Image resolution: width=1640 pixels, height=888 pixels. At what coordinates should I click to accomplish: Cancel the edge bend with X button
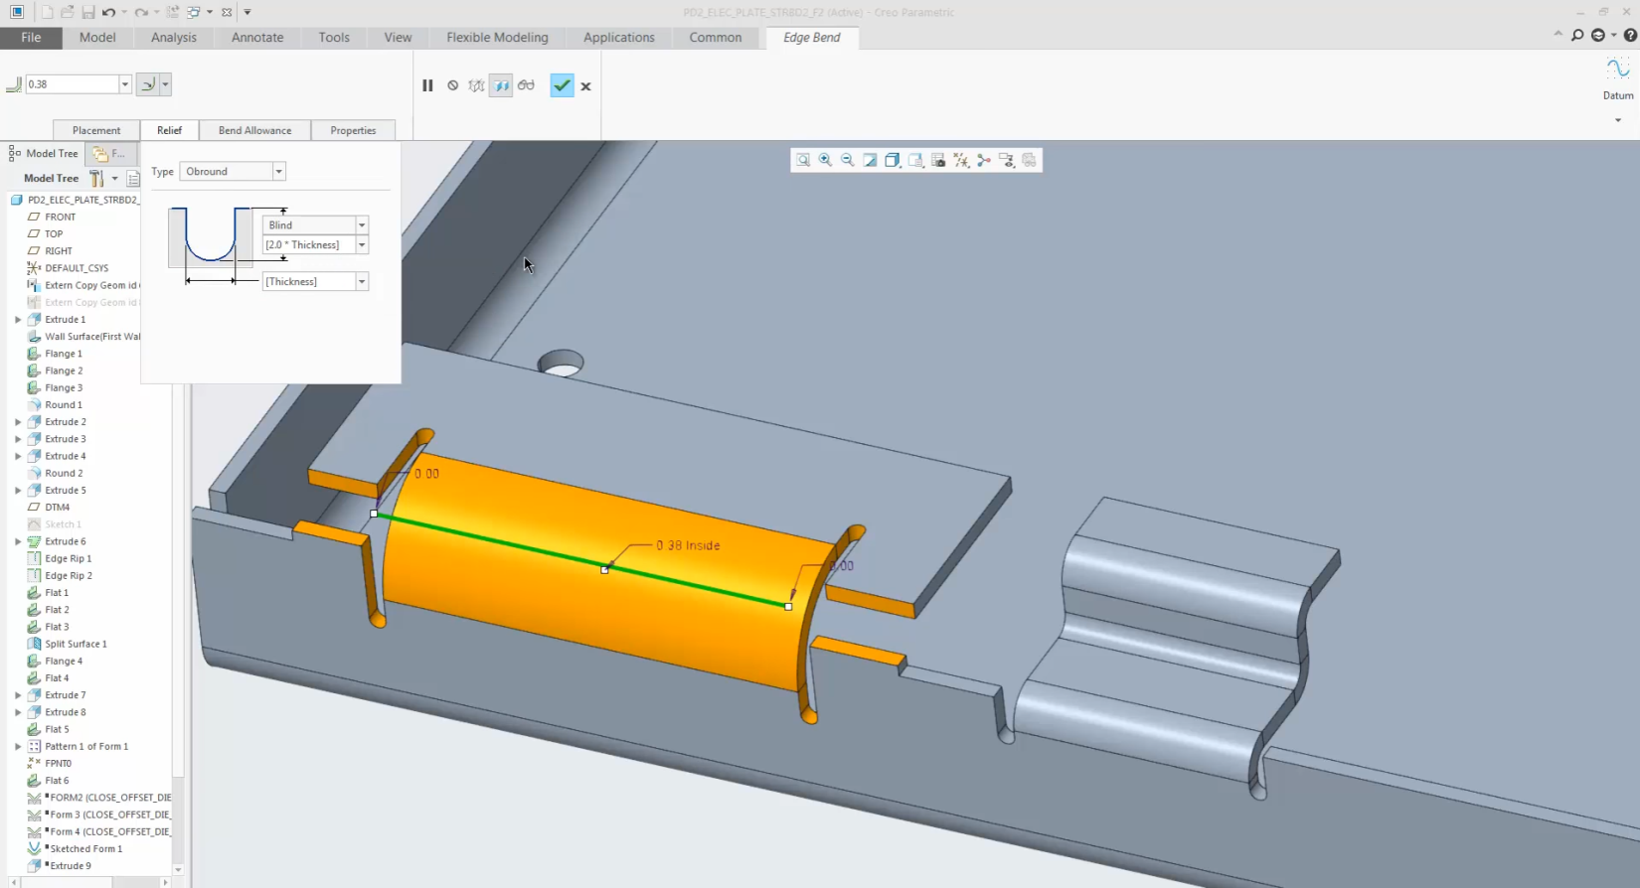pyautogui.click(x=585, y=86)
